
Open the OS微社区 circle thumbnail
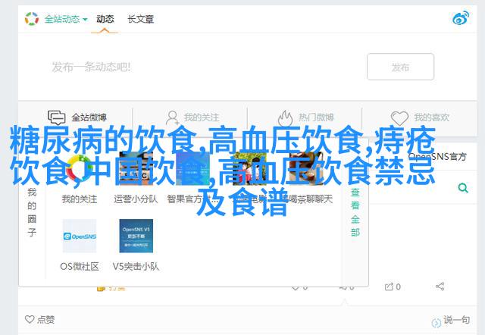click(79, 236)
